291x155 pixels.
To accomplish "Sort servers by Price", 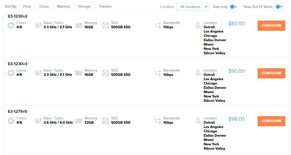I will click(27, 7).
